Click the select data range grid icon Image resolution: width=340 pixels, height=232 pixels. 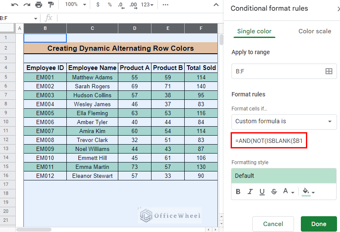(329, 71)
